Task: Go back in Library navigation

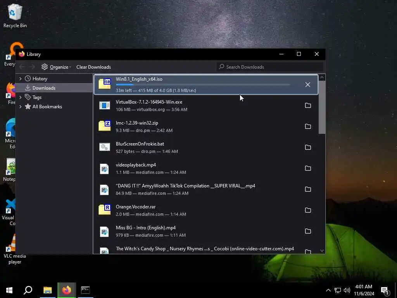Action: pos(22,67)
